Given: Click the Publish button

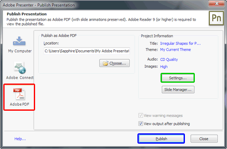Looking at the screenshot, I should (161, 139).
